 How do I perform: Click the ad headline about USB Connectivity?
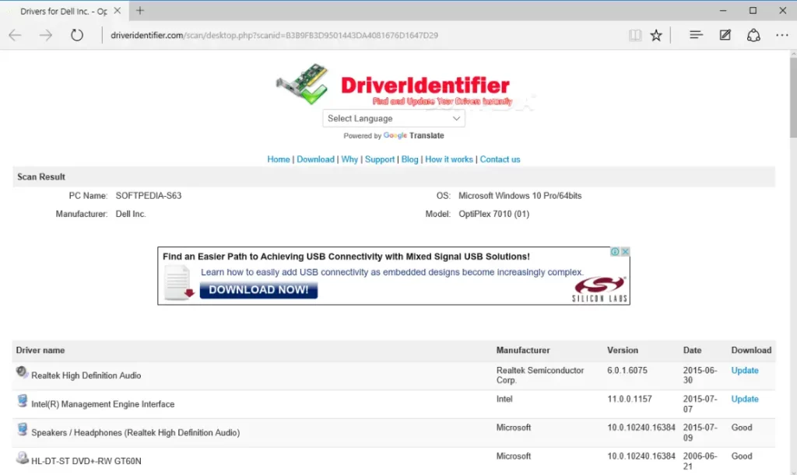point(346,257)
